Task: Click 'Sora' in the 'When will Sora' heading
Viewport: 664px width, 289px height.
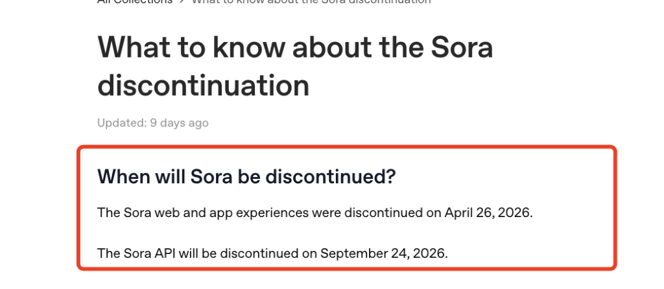Action: 211,176
